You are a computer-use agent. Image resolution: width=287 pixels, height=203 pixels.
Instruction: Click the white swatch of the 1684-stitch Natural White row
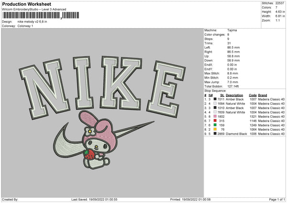215,103
